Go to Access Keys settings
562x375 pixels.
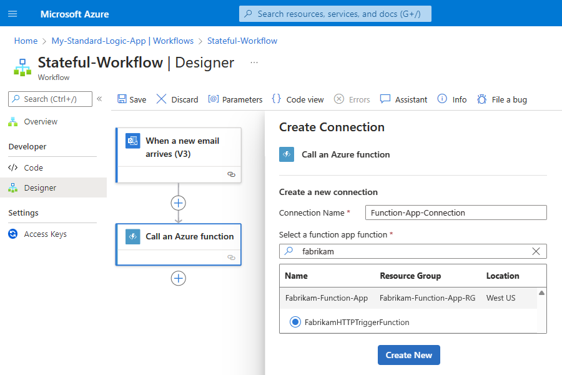(x=45, y=234)
